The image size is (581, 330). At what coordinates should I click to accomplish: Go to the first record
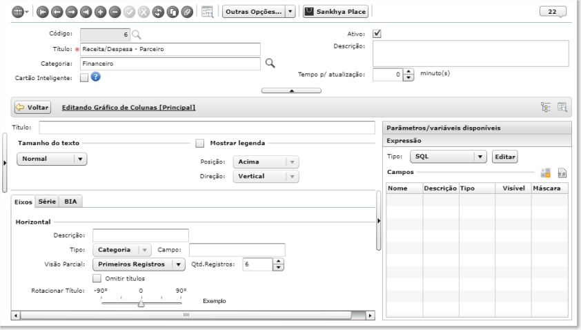(43, 12)
